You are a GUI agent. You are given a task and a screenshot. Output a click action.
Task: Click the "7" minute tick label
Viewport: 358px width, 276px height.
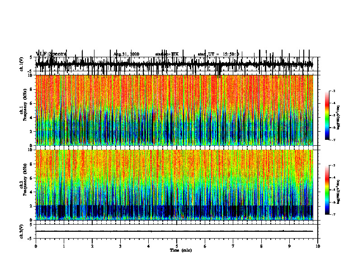tap(233, 246)
